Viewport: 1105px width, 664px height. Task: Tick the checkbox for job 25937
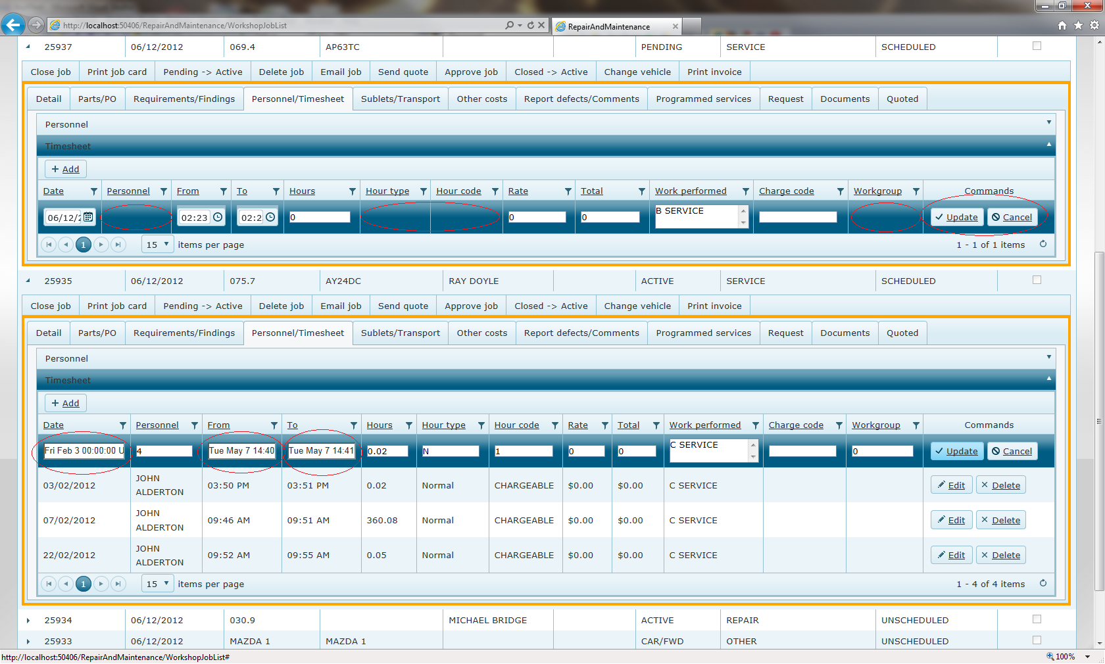[1037, 46]
